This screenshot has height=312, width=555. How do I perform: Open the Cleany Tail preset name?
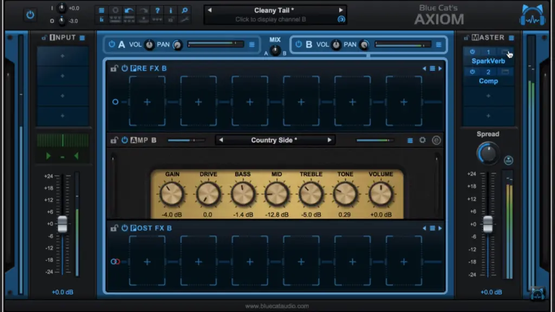click(x=274, y=10)
